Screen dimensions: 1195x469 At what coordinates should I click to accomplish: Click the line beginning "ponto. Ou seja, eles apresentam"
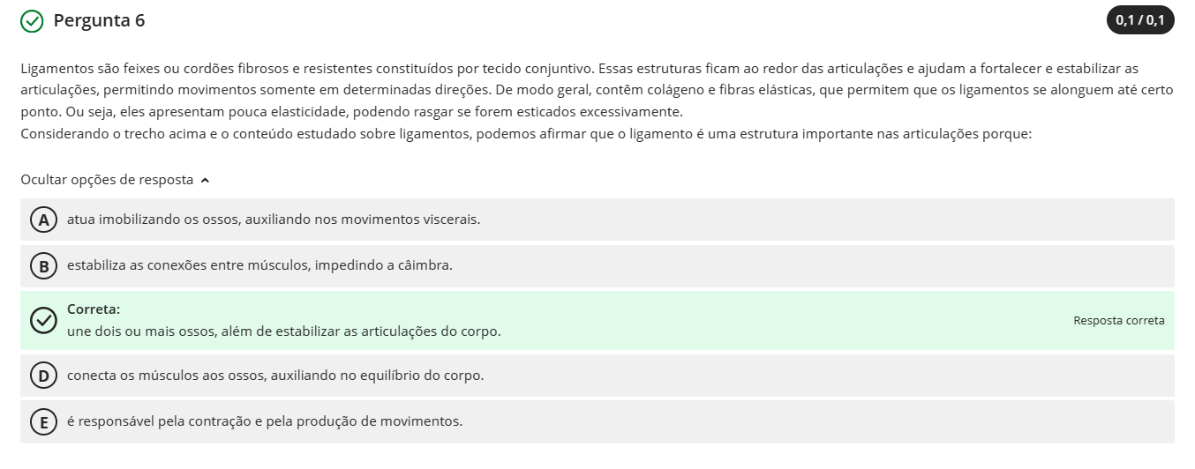[x=352, y=113]
